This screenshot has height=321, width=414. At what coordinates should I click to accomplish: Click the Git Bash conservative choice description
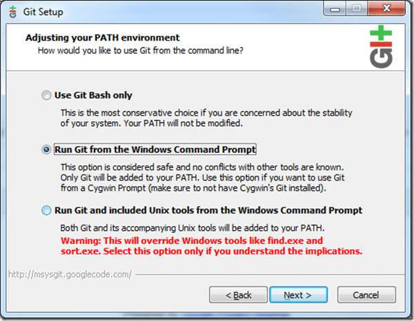[x=206, y=118]
